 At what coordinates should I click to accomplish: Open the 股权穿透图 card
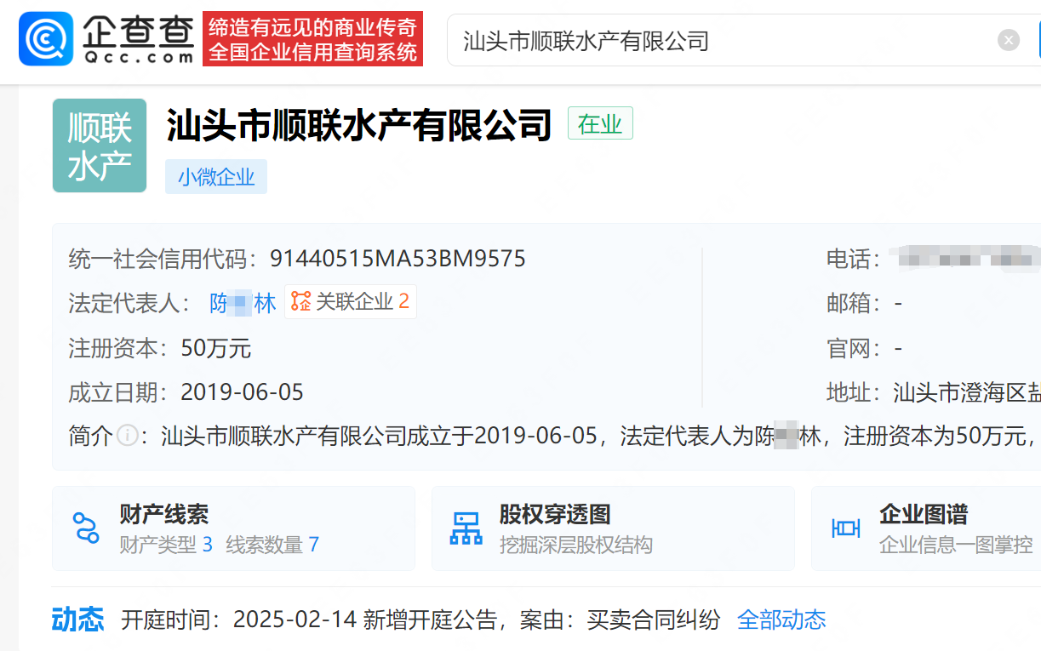click(613, 528)
